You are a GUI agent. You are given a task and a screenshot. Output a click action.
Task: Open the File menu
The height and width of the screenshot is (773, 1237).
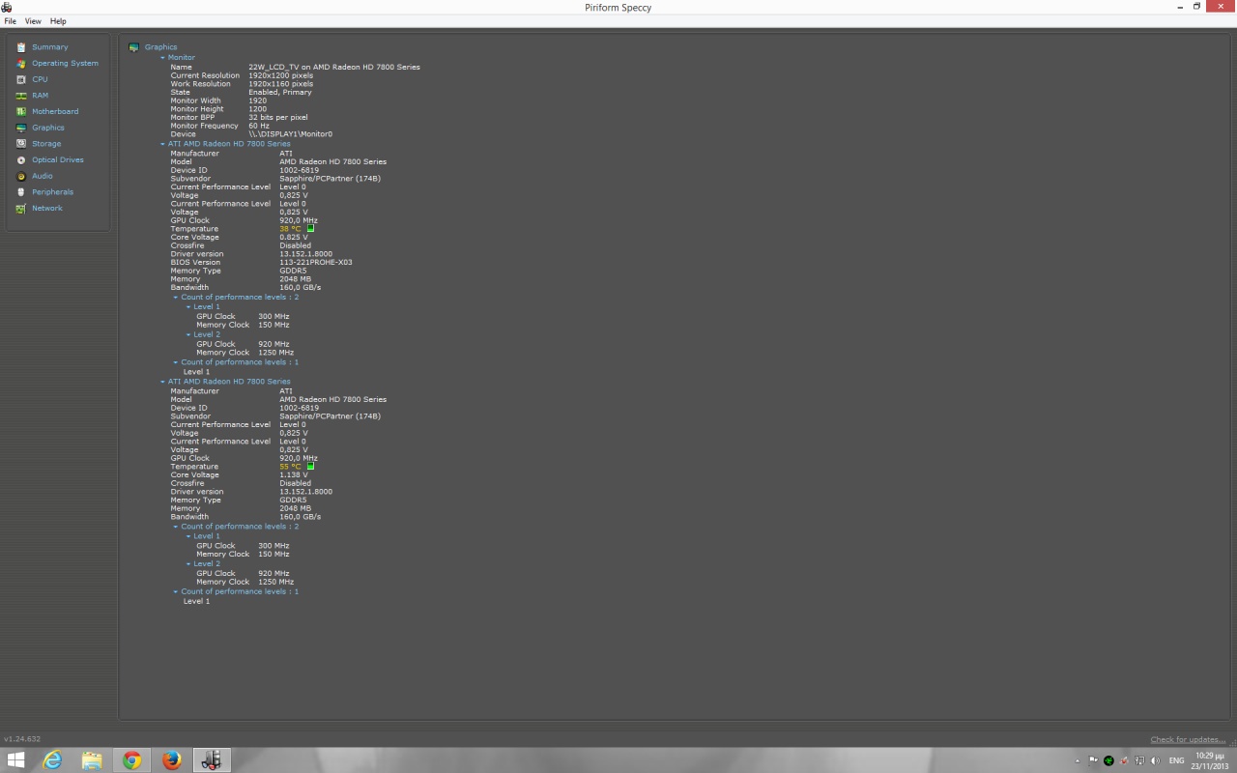pos(11,21)
